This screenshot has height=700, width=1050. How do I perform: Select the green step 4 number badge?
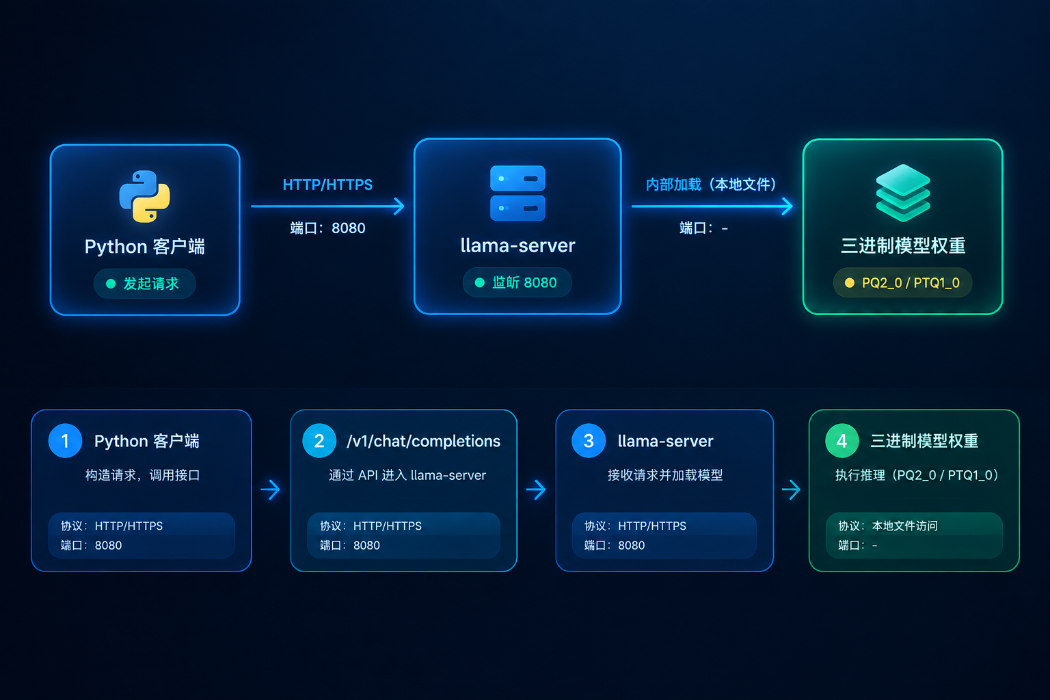[842, 441]
